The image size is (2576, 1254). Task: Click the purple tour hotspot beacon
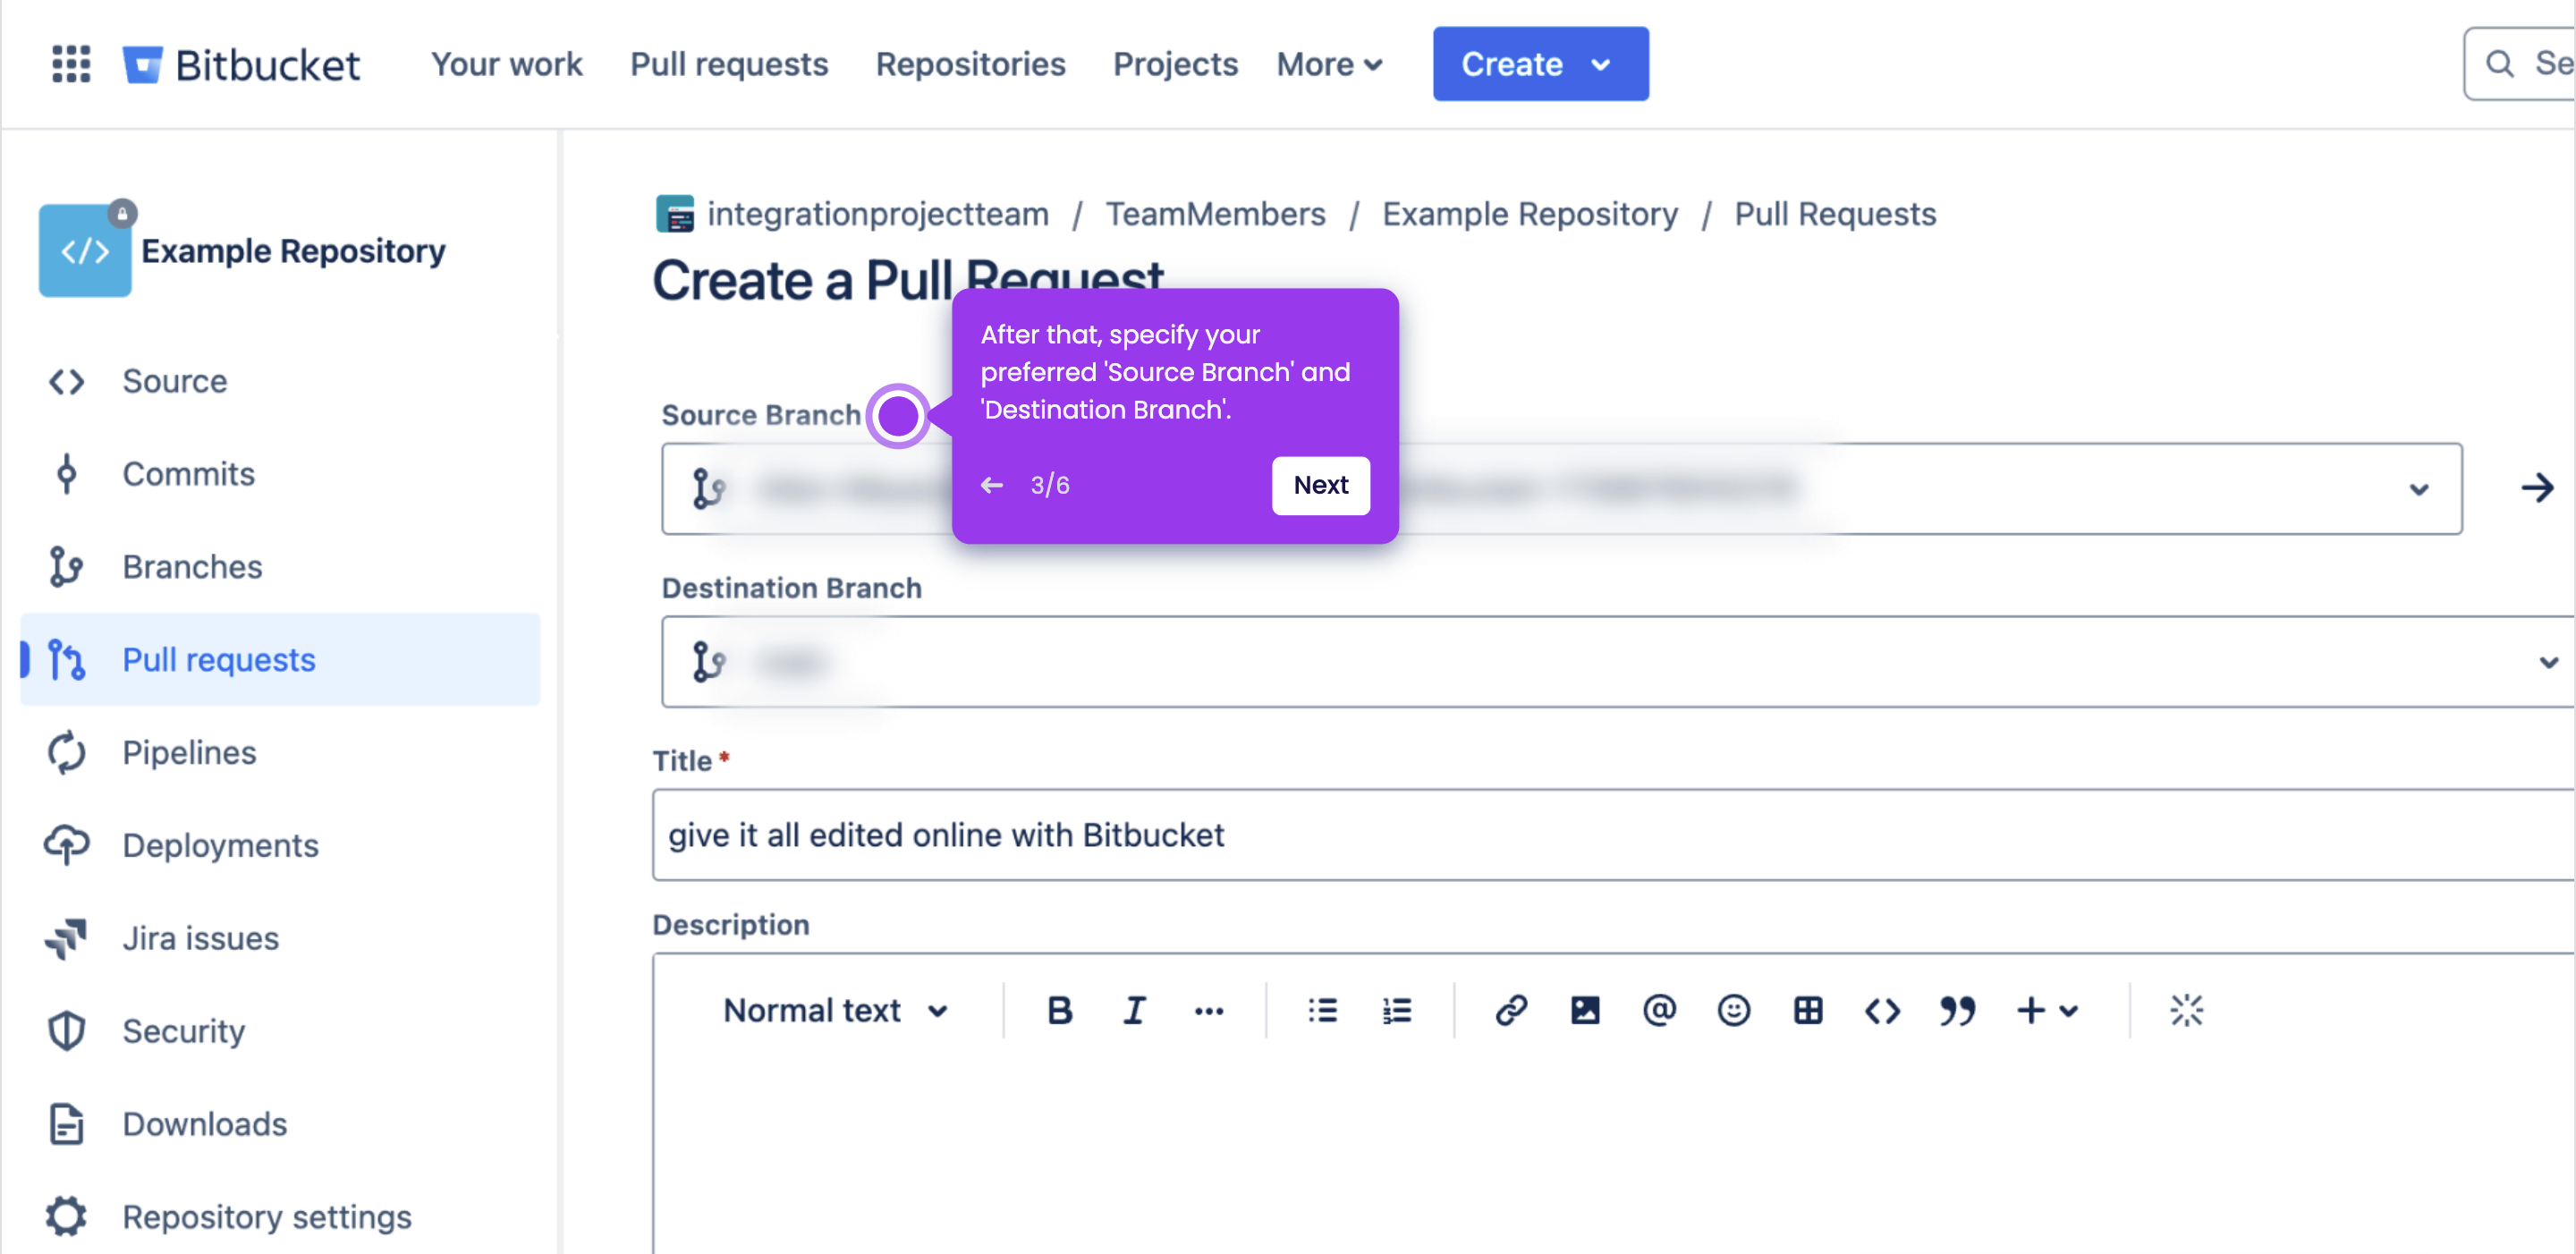(x=898, y=416)
